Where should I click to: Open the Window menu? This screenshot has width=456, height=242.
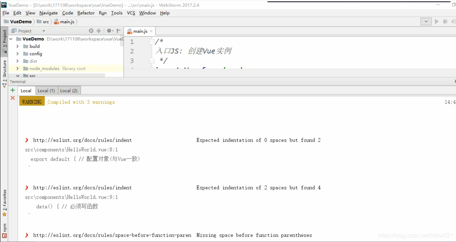[148, 13]
